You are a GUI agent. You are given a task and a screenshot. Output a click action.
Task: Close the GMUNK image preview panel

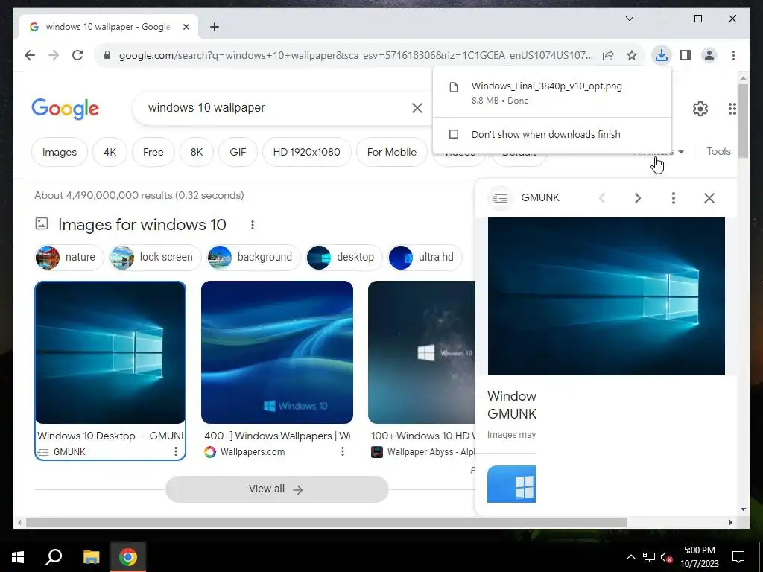point(709,198)
